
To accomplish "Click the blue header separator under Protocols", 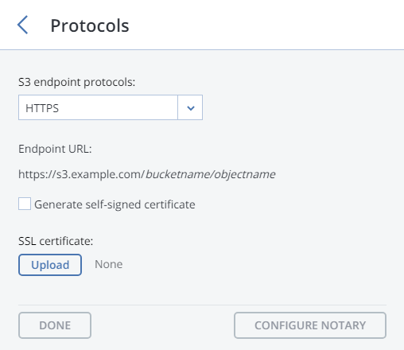I will (x=202, y=49).
